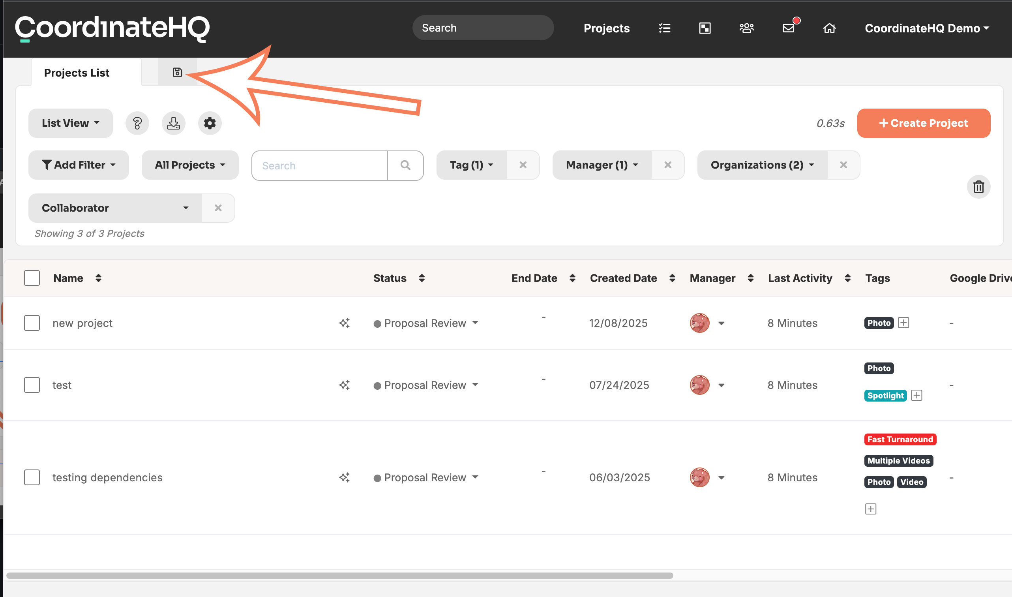The height and width of the screenshot is (597, 1012).
Task: Remove the Organizations (2) filter
Action: click(x=843, y=165)
